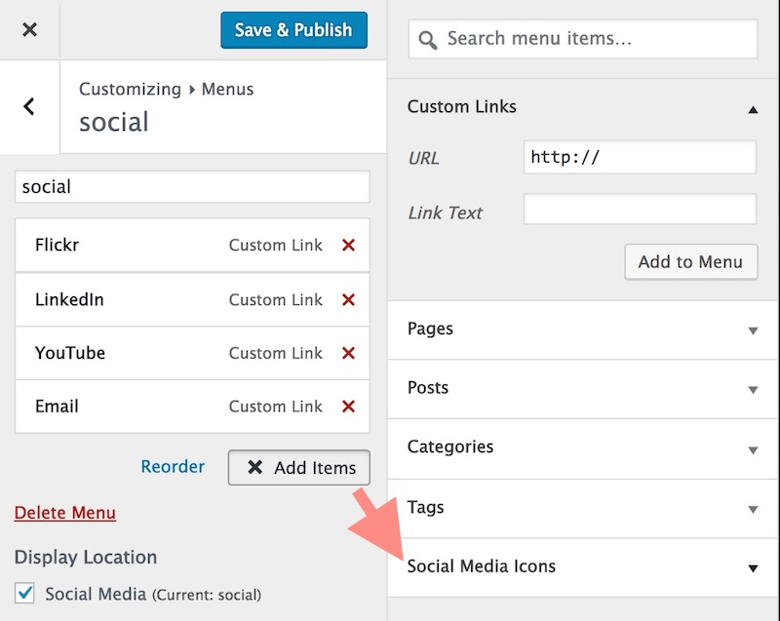Click the Add Items button
The width and height of the screenshot is (780, 621).
click(299, 467)
